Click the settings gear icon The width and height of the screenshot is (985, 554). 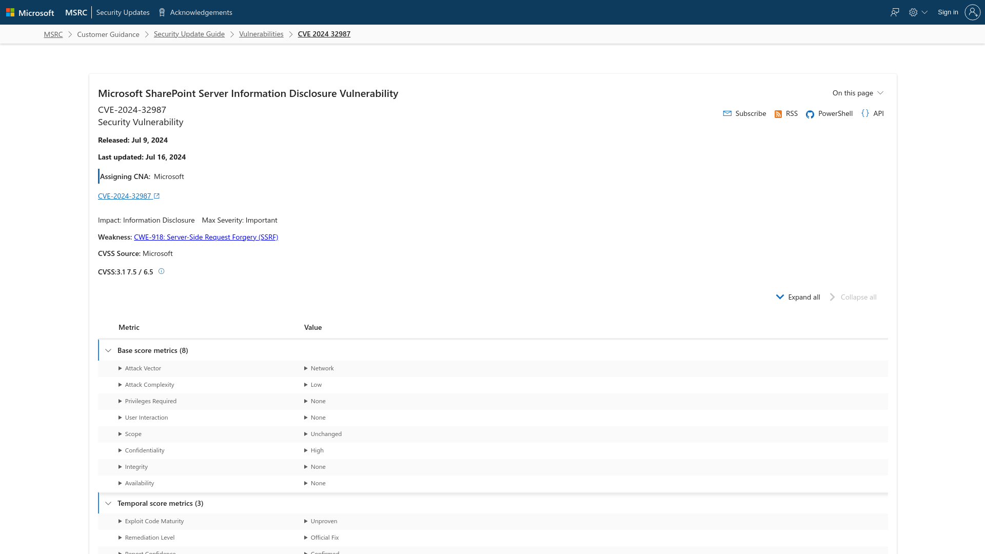tap(913, 12)
